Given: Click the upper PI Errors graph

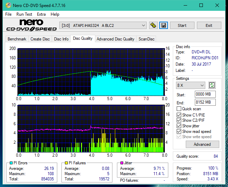Looking at the screenshot, I should pyautogui.click(x=91, y=72).
